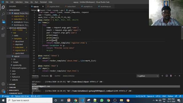Open the Accounts menu icon

click(3, 84)
